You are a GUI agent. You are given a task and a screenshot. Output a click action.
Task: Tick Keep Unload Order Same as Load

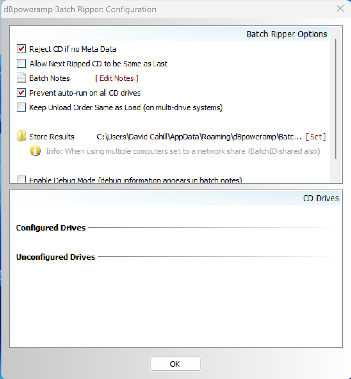click(x=21, y=107)
